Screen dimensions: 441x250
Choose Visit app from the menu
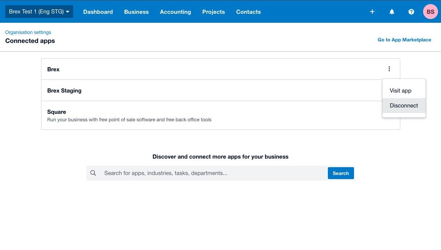[400, 90]
